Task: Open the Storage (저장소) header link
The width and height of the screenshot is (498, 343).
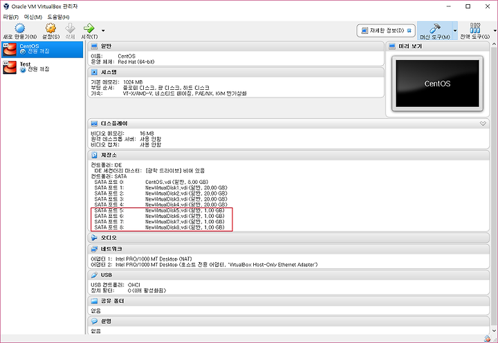Action: [x=109, y=155]
